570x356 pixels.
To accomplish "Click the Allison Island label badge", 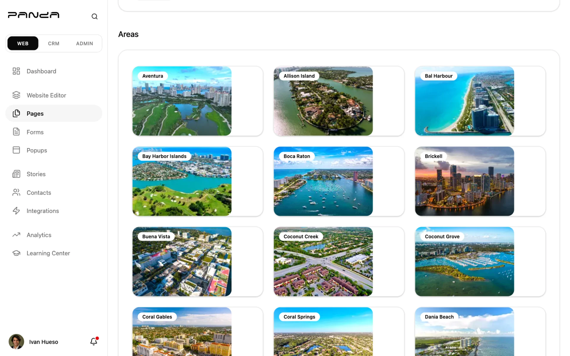I will tap(299, 76).
